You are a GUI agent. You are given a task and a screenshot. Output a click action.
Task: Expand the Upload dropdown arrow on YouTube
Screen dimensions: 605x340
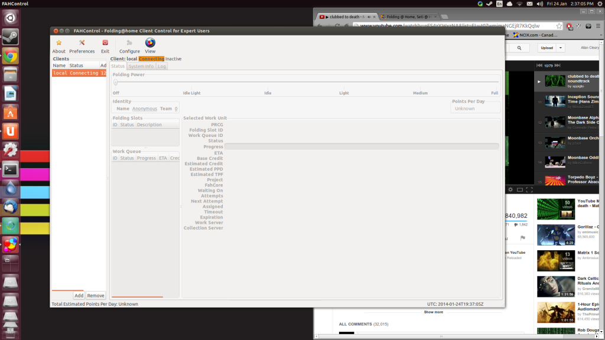(x=561, y=48)
